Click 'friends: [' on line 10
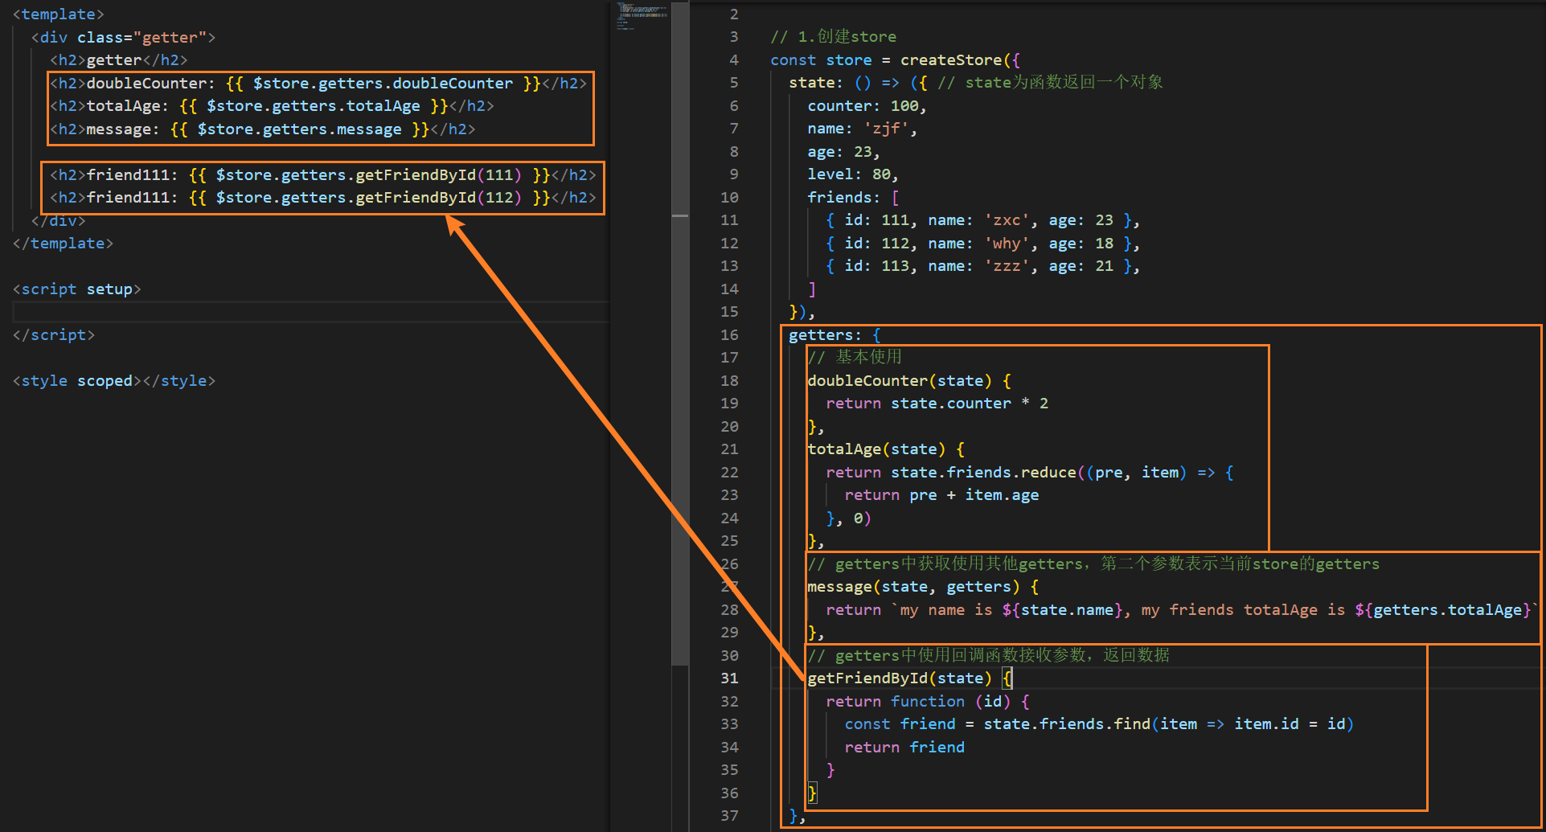Image resolution: width=1546 pixels, height=832 pixels. [853, 198]
